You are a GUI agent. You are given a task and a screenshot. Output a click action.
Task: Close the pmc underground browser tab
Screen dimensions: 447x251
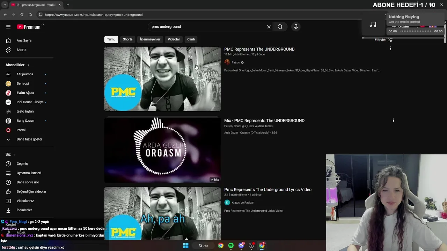coord(60,5)
